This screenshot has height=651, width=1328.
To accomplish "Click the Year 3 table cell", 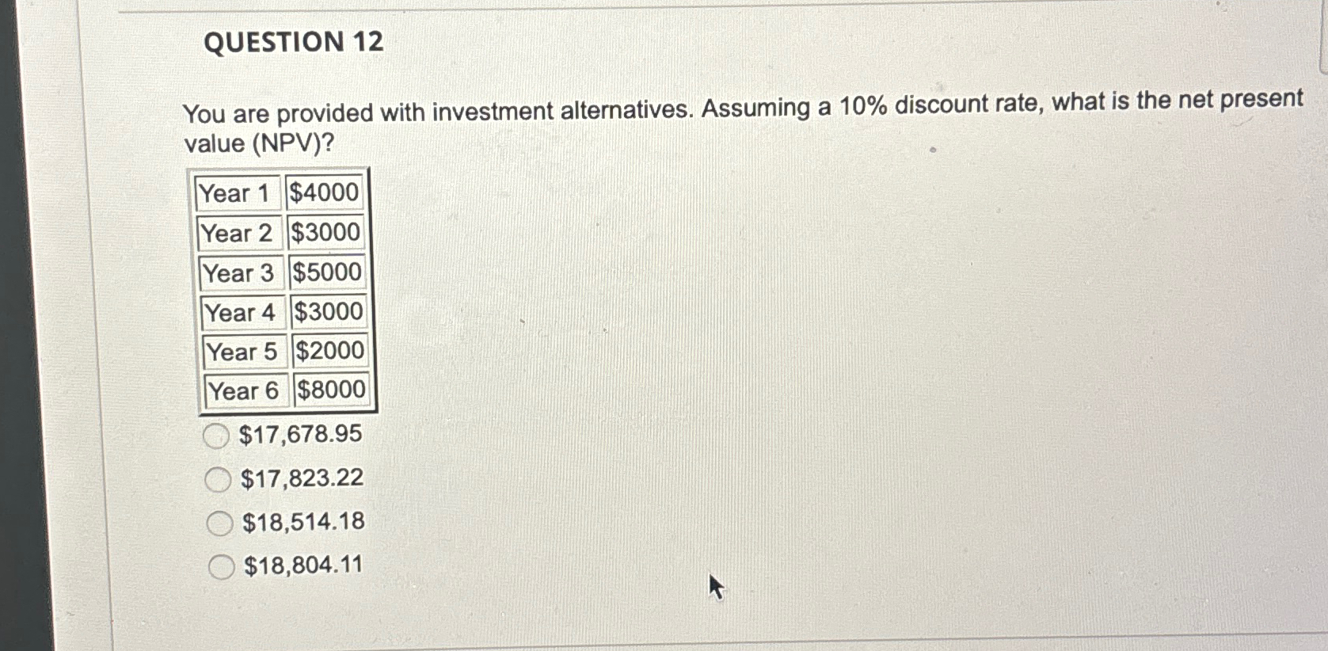I will (241, 272).
